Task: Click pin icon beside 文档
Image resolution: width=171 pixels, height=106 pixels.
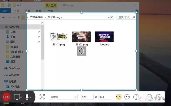Action: point(39,32)
